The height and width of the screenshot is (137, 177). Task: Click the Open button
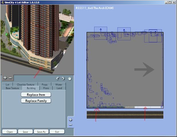10,132
